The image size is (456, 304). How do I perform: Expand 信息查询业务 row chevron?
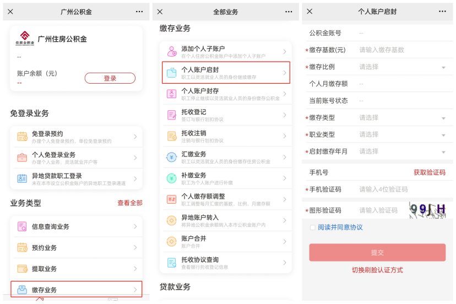[x=135, y=226]
